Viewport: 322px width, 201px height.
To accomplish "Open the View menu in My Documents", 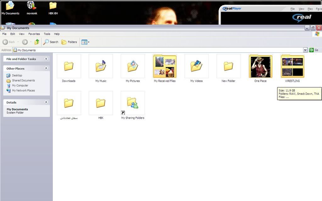I will (22, 34).
